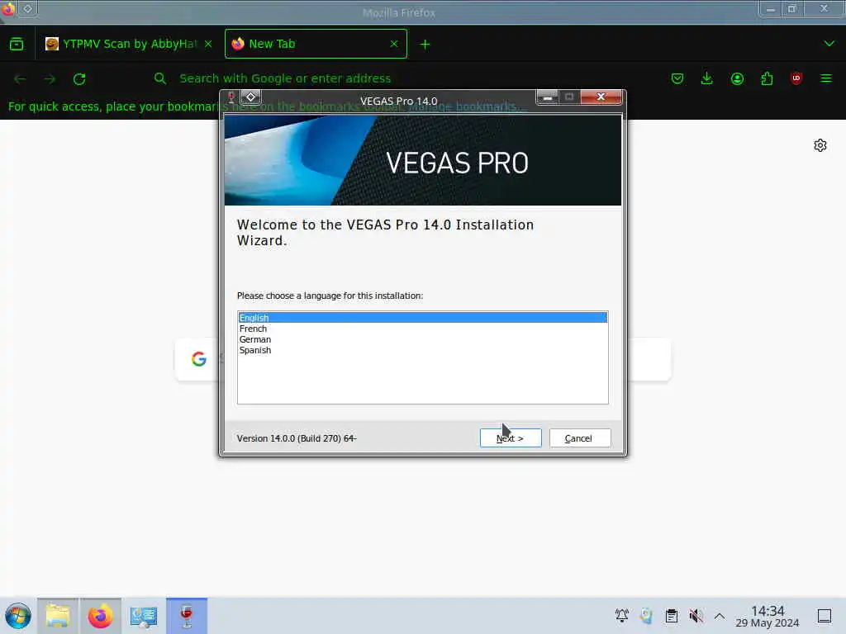
Task: Open the uBlock Origin extension icon
Action: pos(796,78)
